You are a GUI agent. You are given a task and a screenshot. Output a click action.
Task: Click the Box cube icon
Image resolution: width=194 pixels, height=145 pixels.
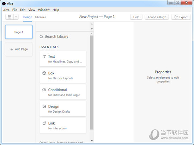pyautogui.click(x=44, y=73)
